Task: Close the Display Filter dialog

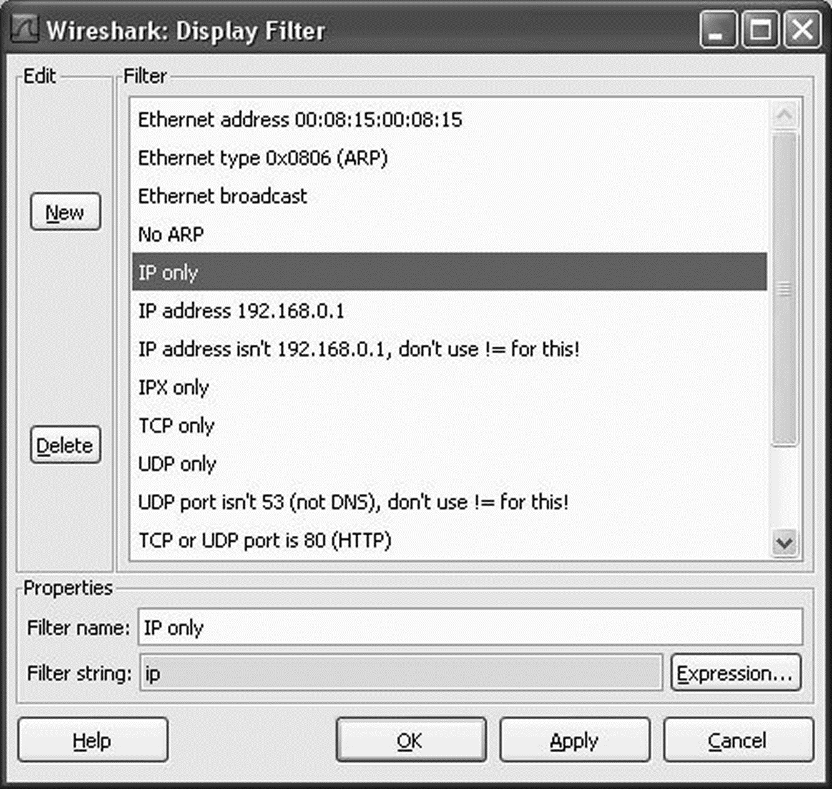Action: 801,30
